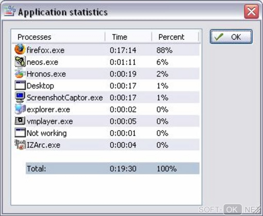This screenshot has width=263, height=216.
Task: Confirm with the OK button
Action: click(x=231, y=37)
